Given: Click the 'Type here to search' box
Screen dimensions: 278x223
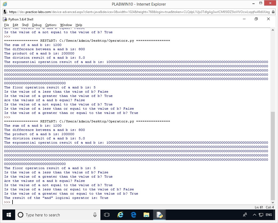Looking at the screenshot, I should click(53, 215).
